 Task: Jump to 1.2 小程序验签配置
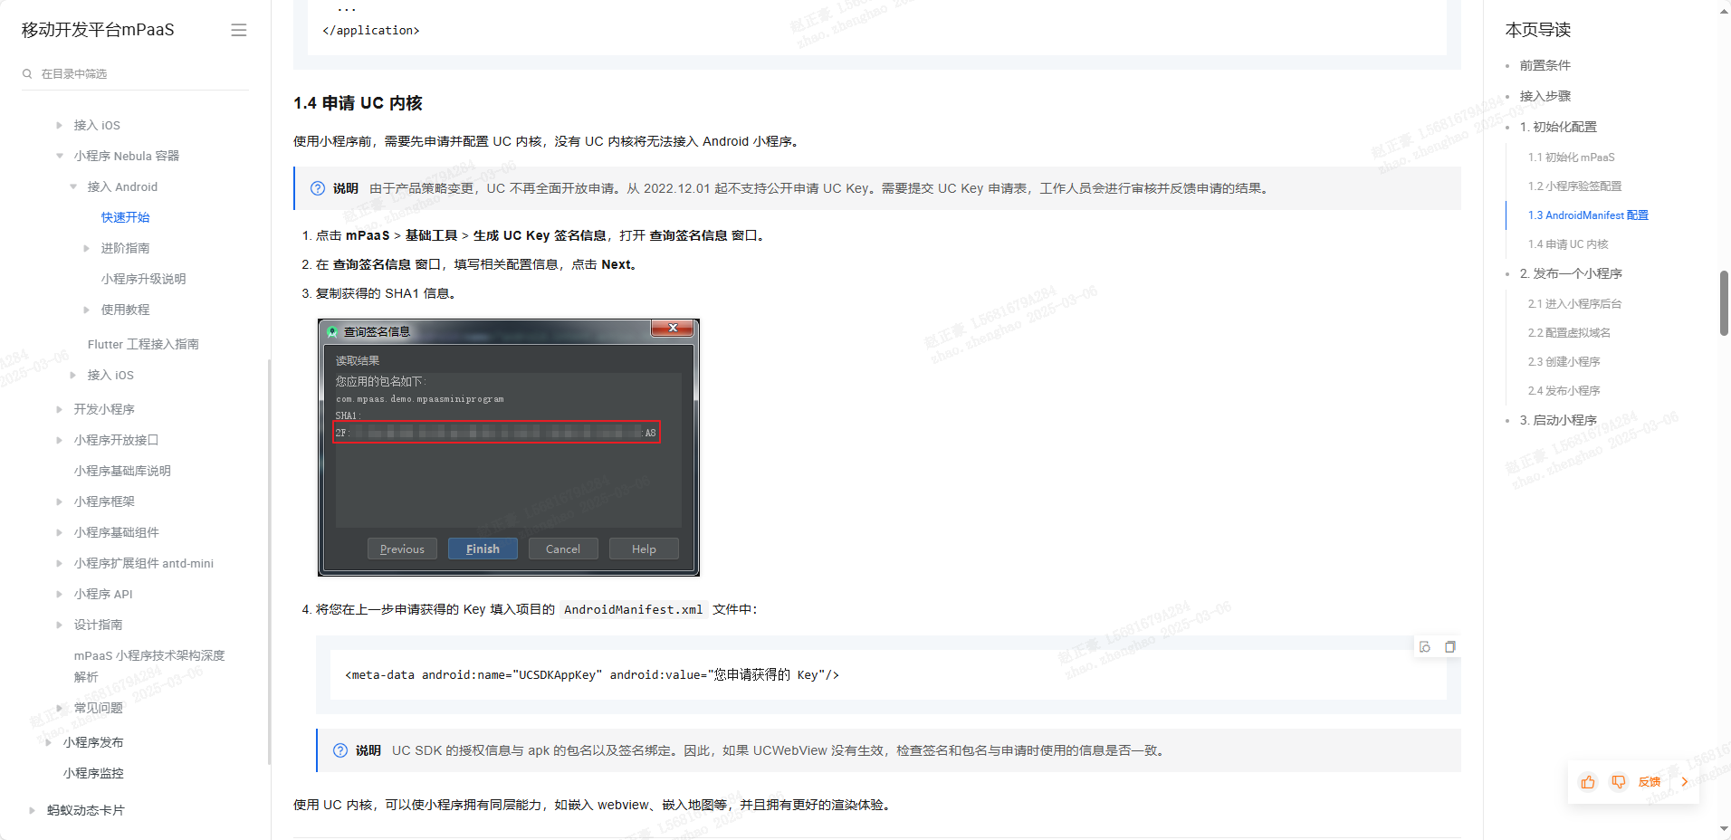[x=1574, y=186]
